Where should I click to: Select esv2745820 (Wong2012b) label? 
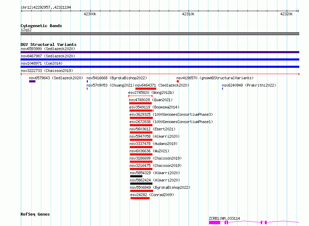[x=151, y=92]
